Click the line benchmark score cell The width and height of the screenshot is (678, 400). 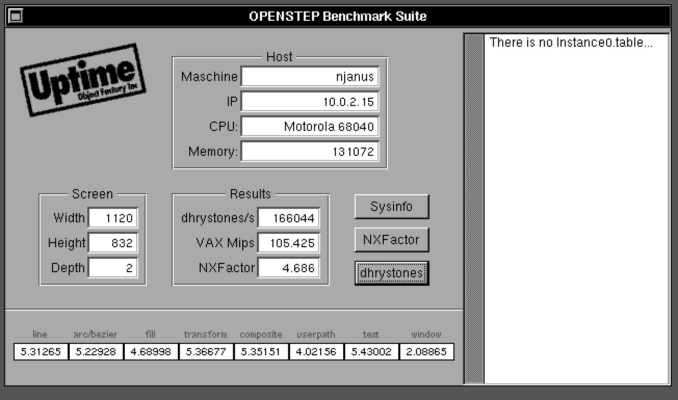click(x=41, y=352)
